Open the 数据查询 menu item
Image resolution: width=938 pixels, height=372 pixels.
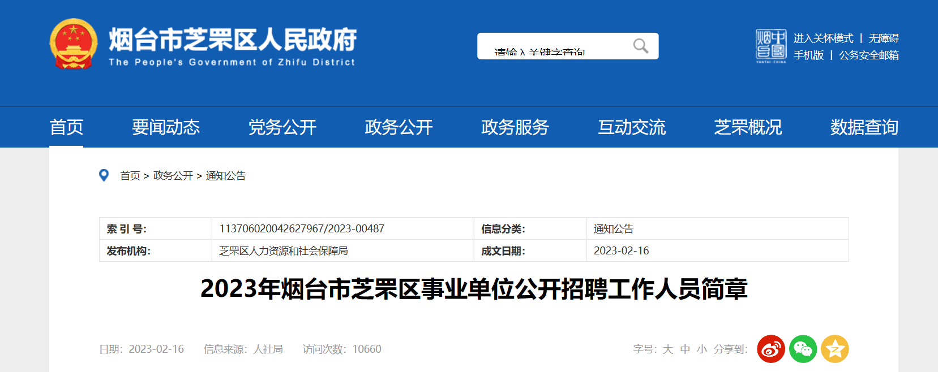(x=864, y=127)
